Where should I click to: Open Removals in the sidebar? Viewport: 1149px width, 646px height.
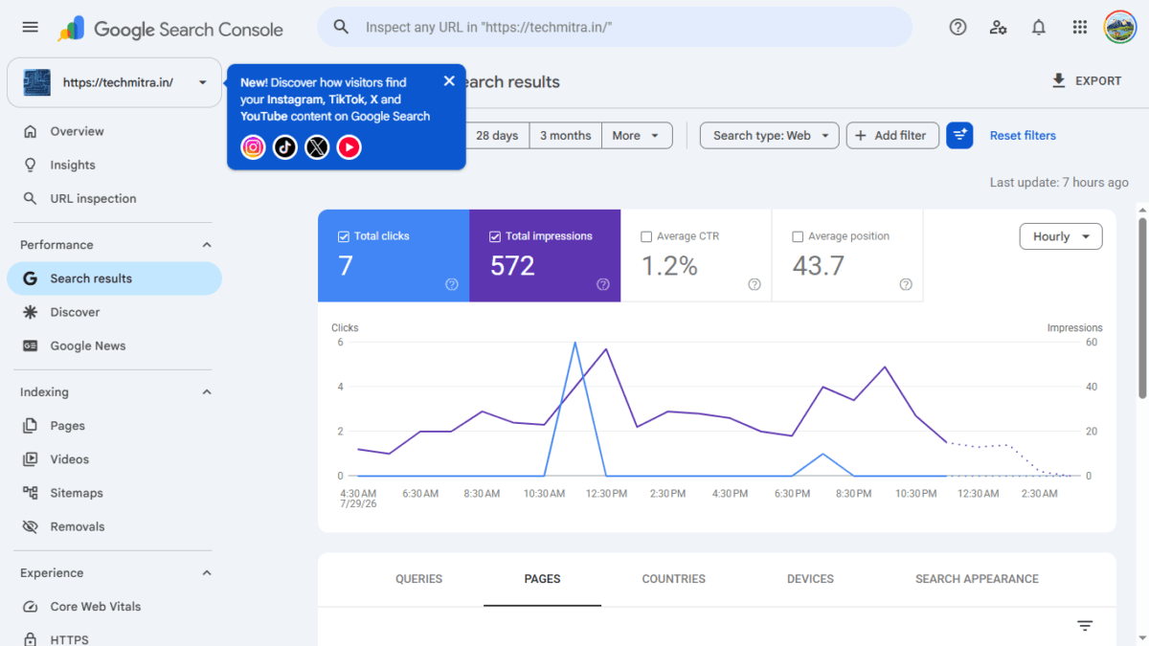tap(114, 526)
